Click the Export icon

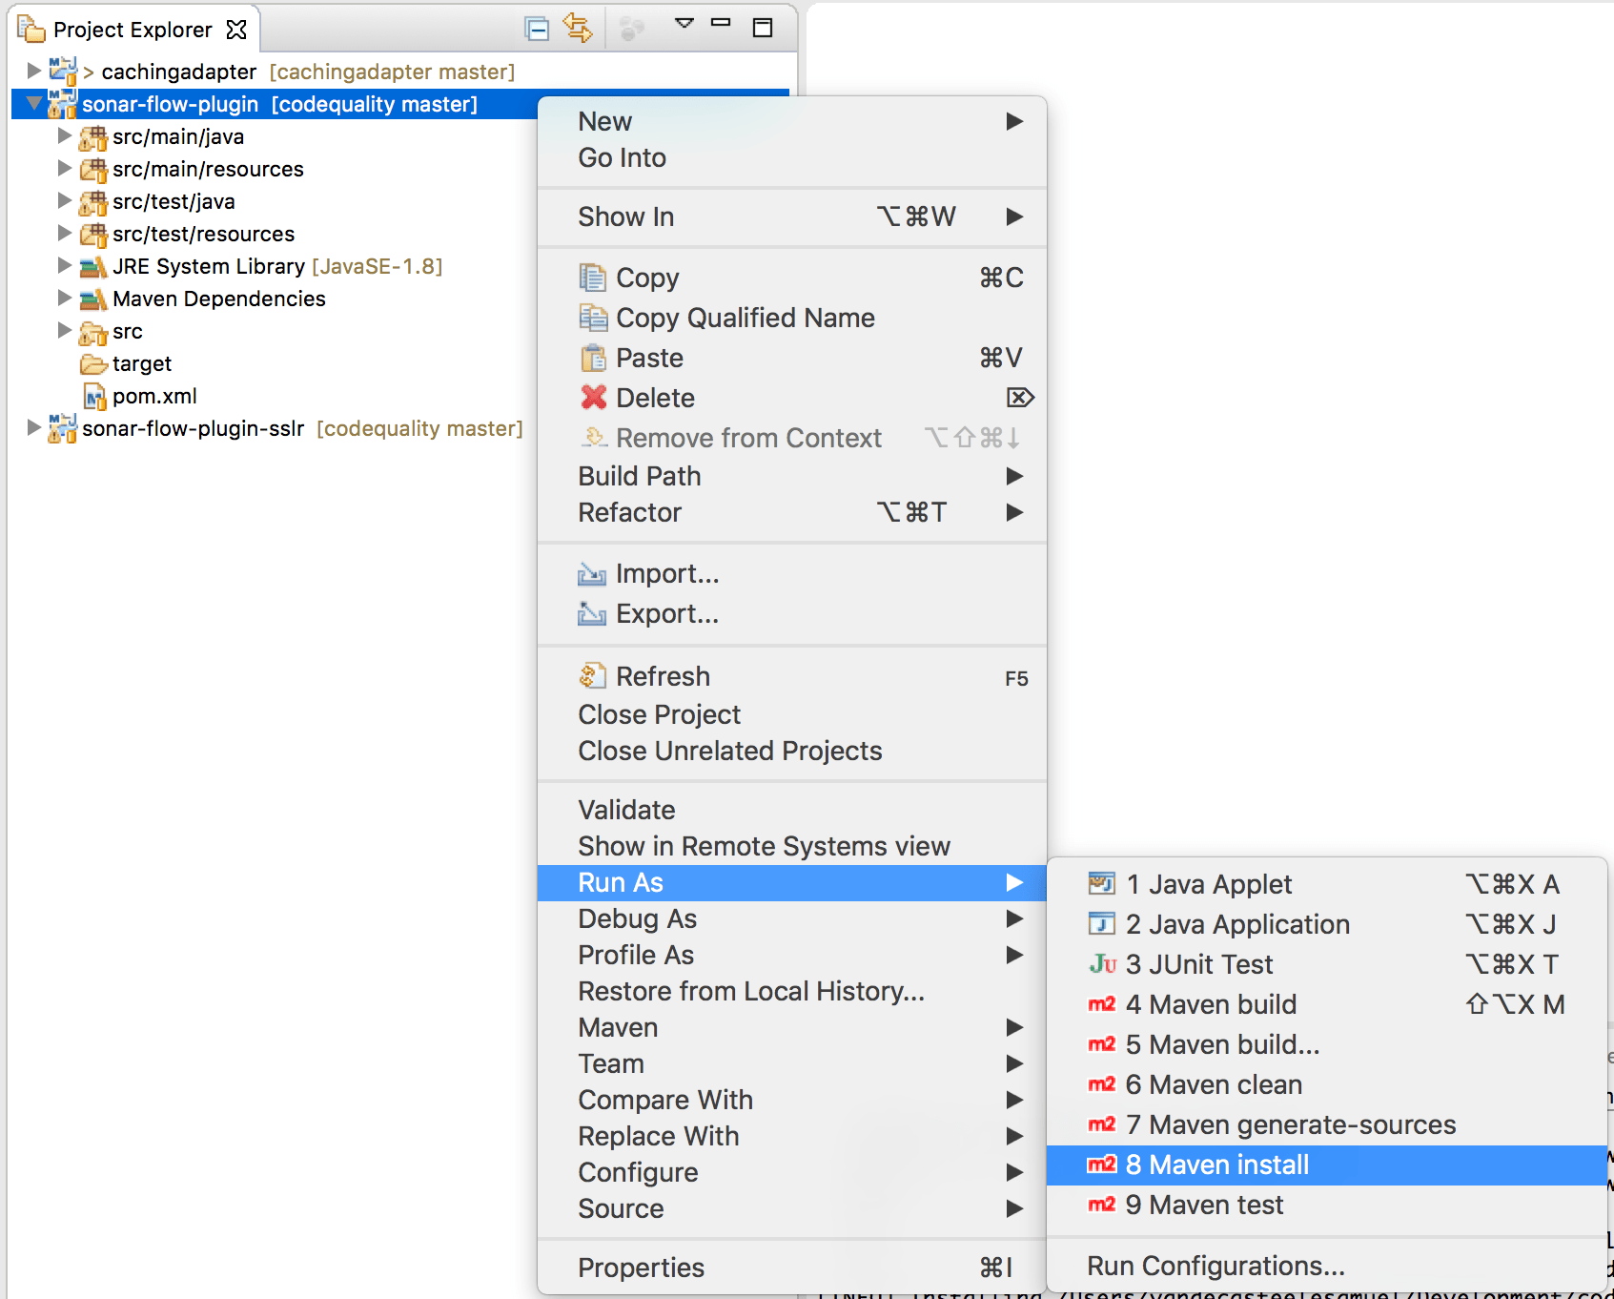[593, 613]
